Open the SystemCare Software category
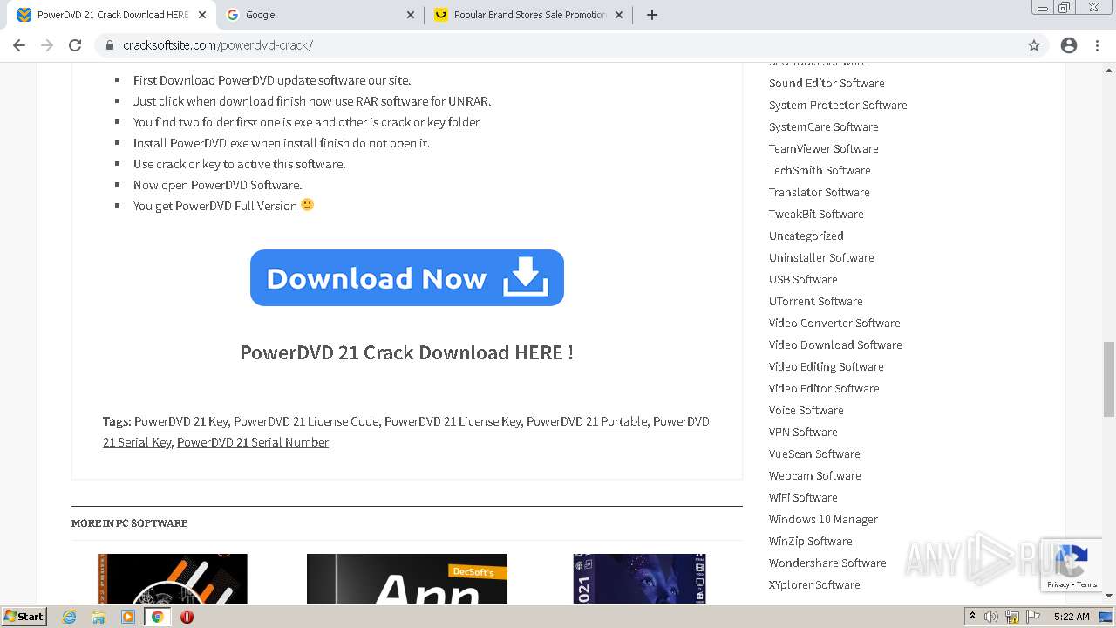This screenshot has width=1116, height=628. (x=824, y=126)
